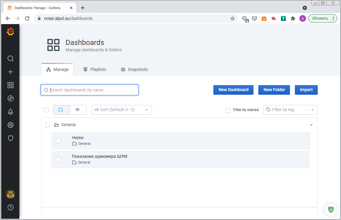Open the Explore compass icon
Viewport: 341px width, 220px height.
(x=10, y=98)
